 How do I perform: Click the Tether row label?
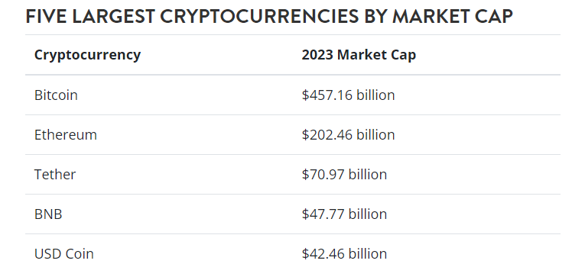click(x=55, y=174)
